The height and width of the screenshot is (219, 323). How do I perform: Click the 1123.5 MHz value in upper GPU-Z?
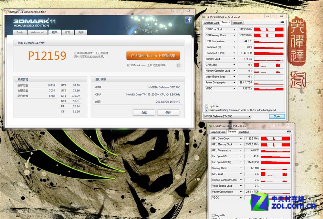(245, 29)
